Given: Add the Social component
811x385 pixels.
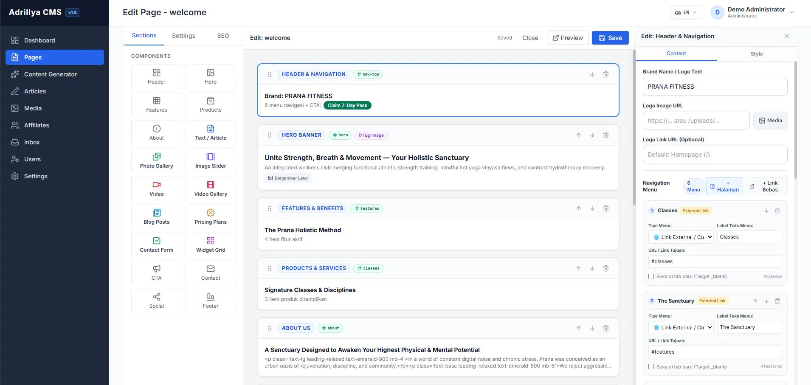Looking at the screenshot, I should point(157,301).
